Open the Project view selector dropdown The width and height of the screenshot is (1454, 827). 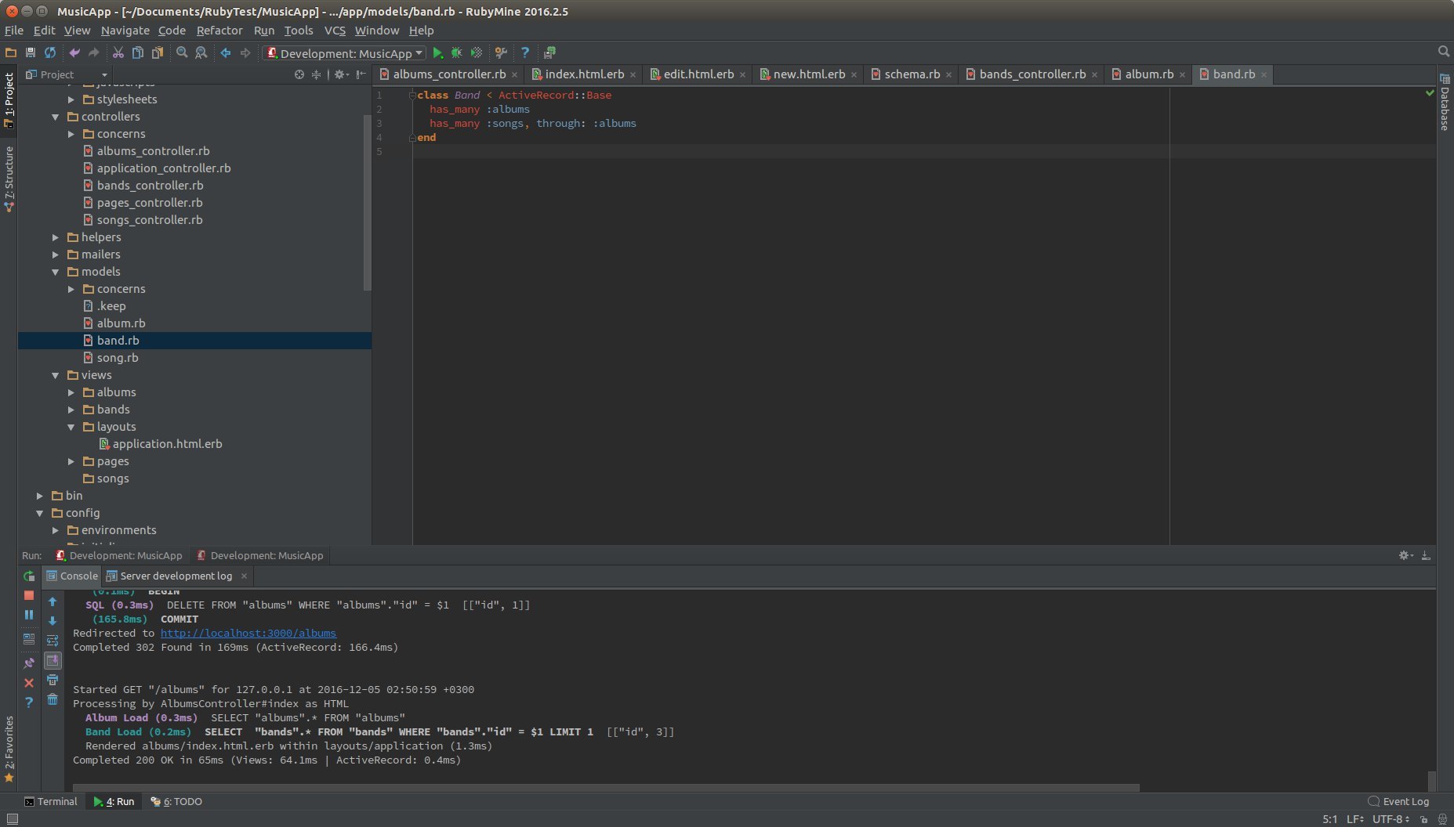click(x=67, y=74)
